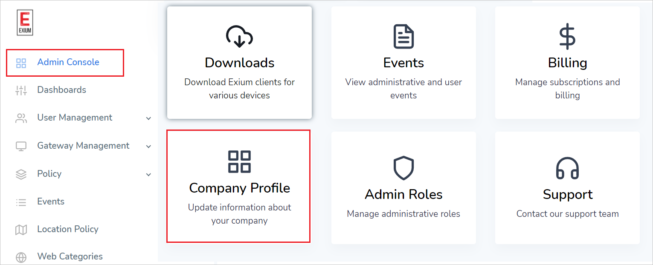Click the Policy layers icon
The width and height of the screenshot is (653, 265).
point(21,174)
